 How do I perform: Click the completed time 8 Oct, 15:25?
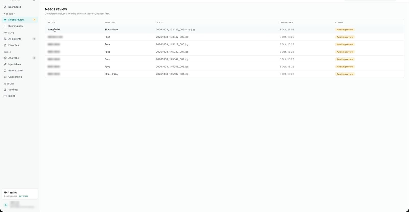pyautogui.click(x=287, y=37)
